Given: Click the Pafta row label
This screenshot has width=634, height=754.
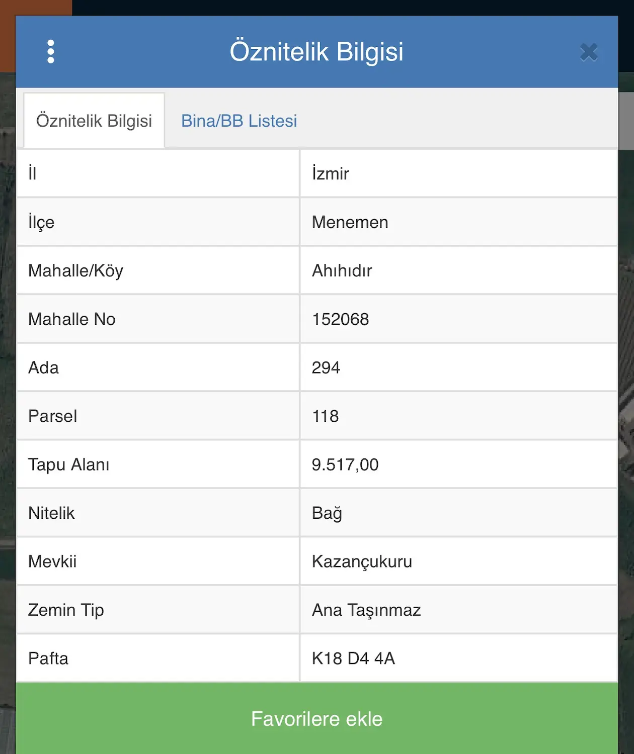Looking at the screenshot, I should click(48, 658).
